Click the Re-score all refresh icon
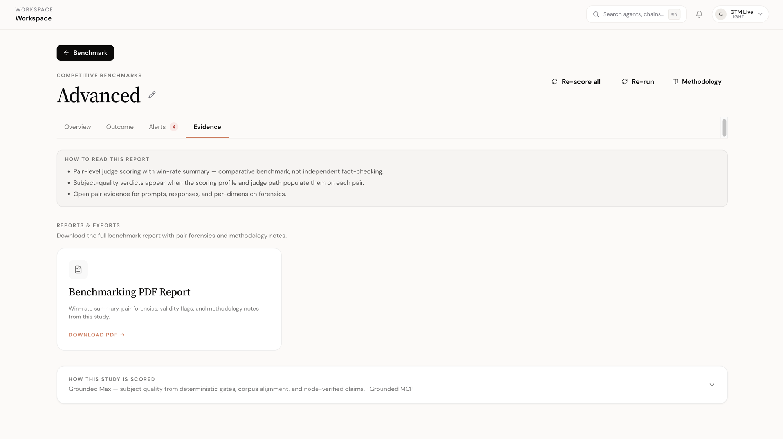 coord(555,82)
